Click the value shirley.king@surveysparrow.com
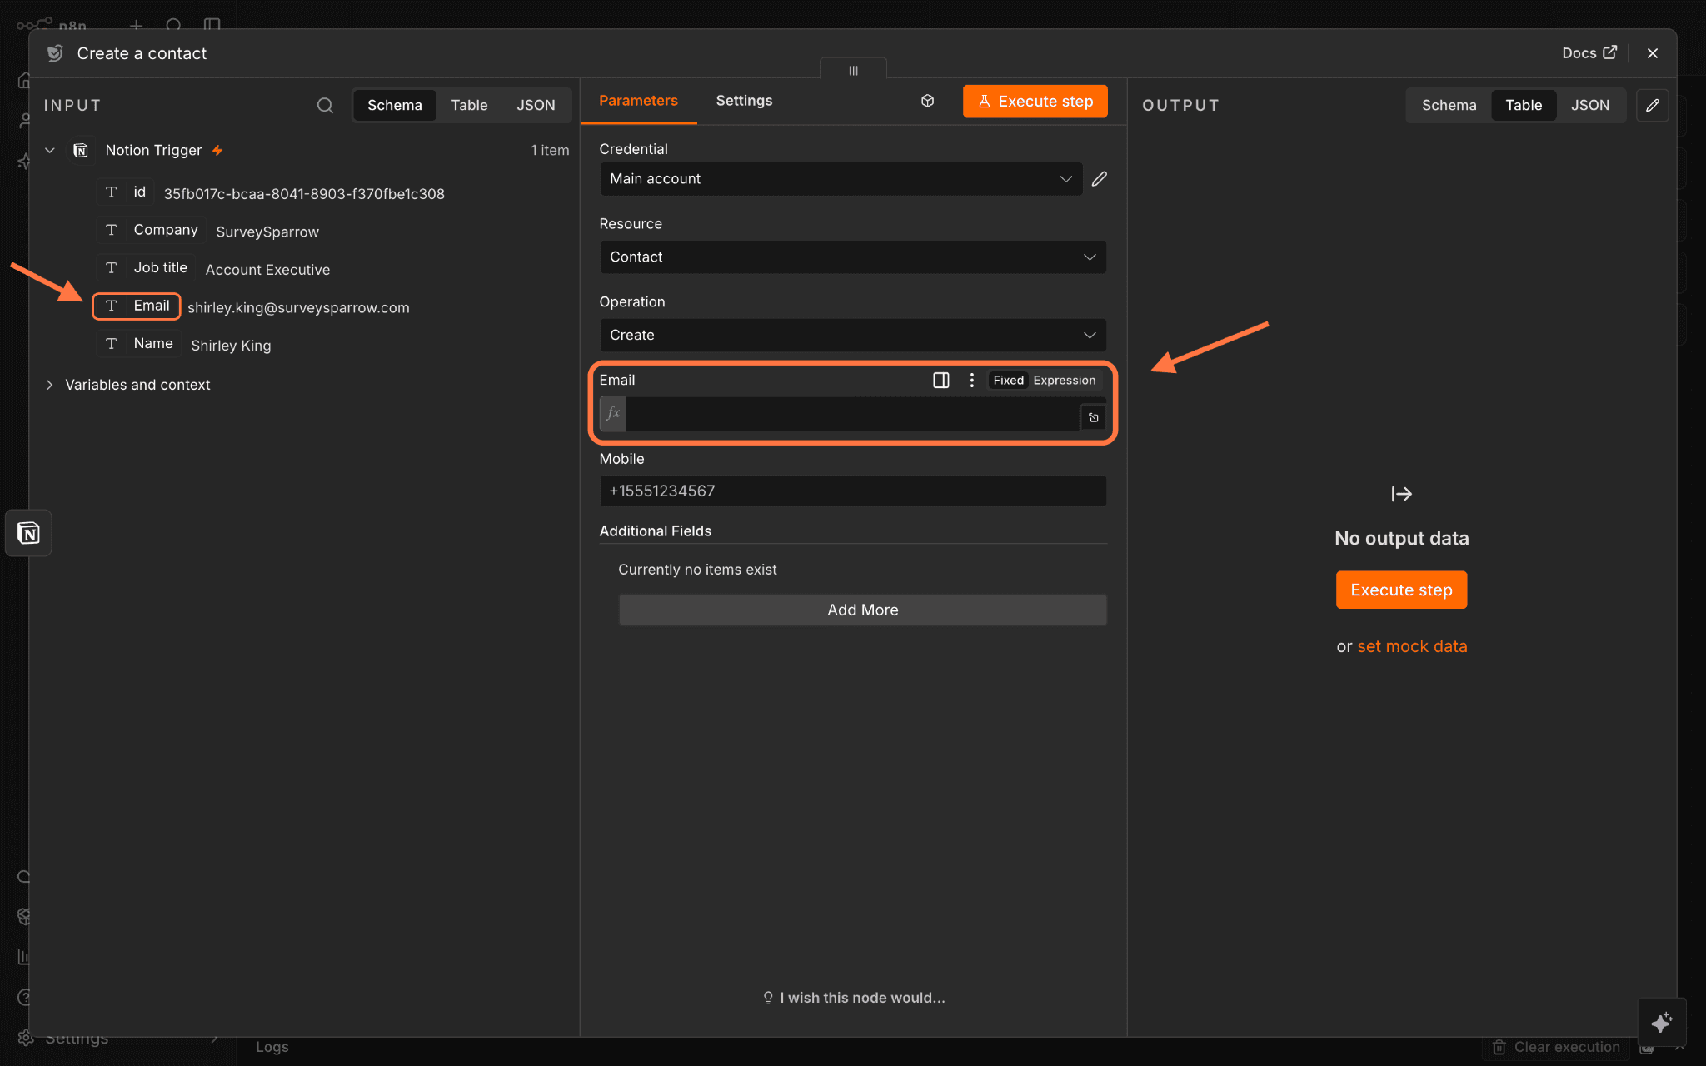The image size is (1706, 1066). pyautogui.click(x=298, y=308)
